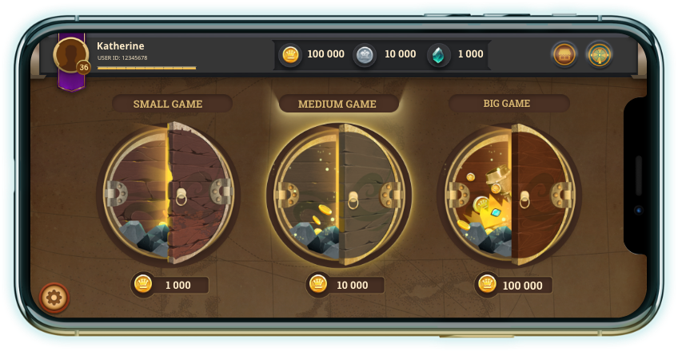Open Katherine's profile avatar

coord(70,55)
